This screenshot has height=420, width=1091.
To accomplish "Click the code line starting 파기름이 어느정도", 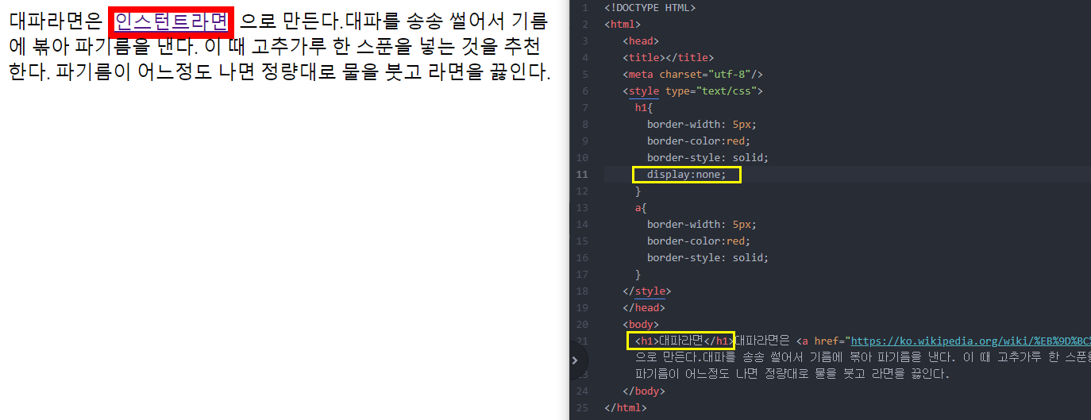I will point(792,374).
